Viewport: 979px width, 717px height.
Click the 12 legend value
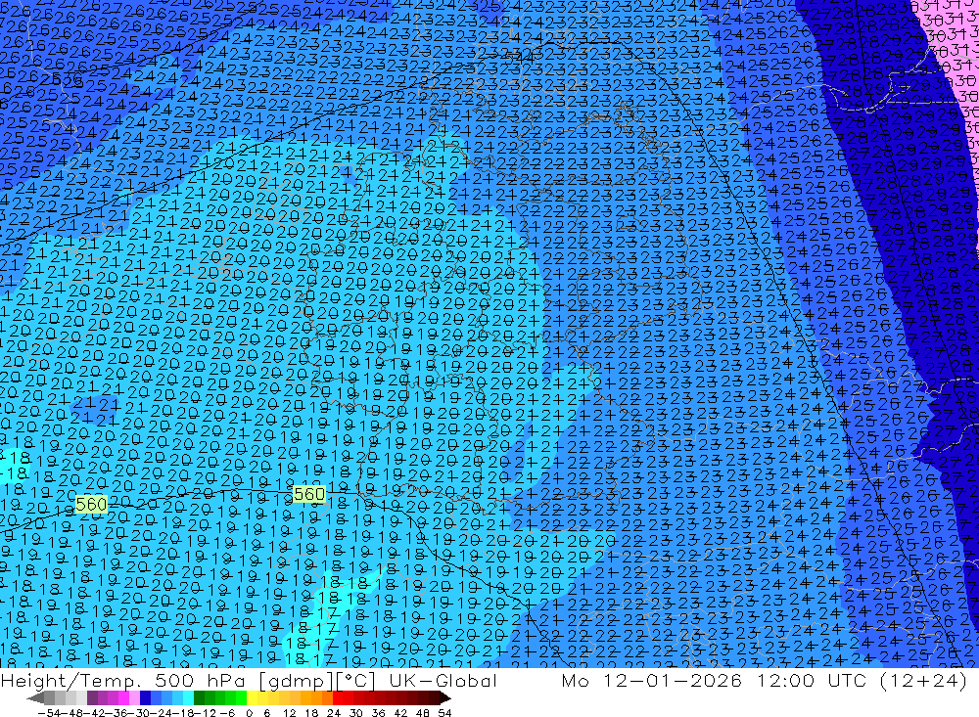(x=290, y=713)
